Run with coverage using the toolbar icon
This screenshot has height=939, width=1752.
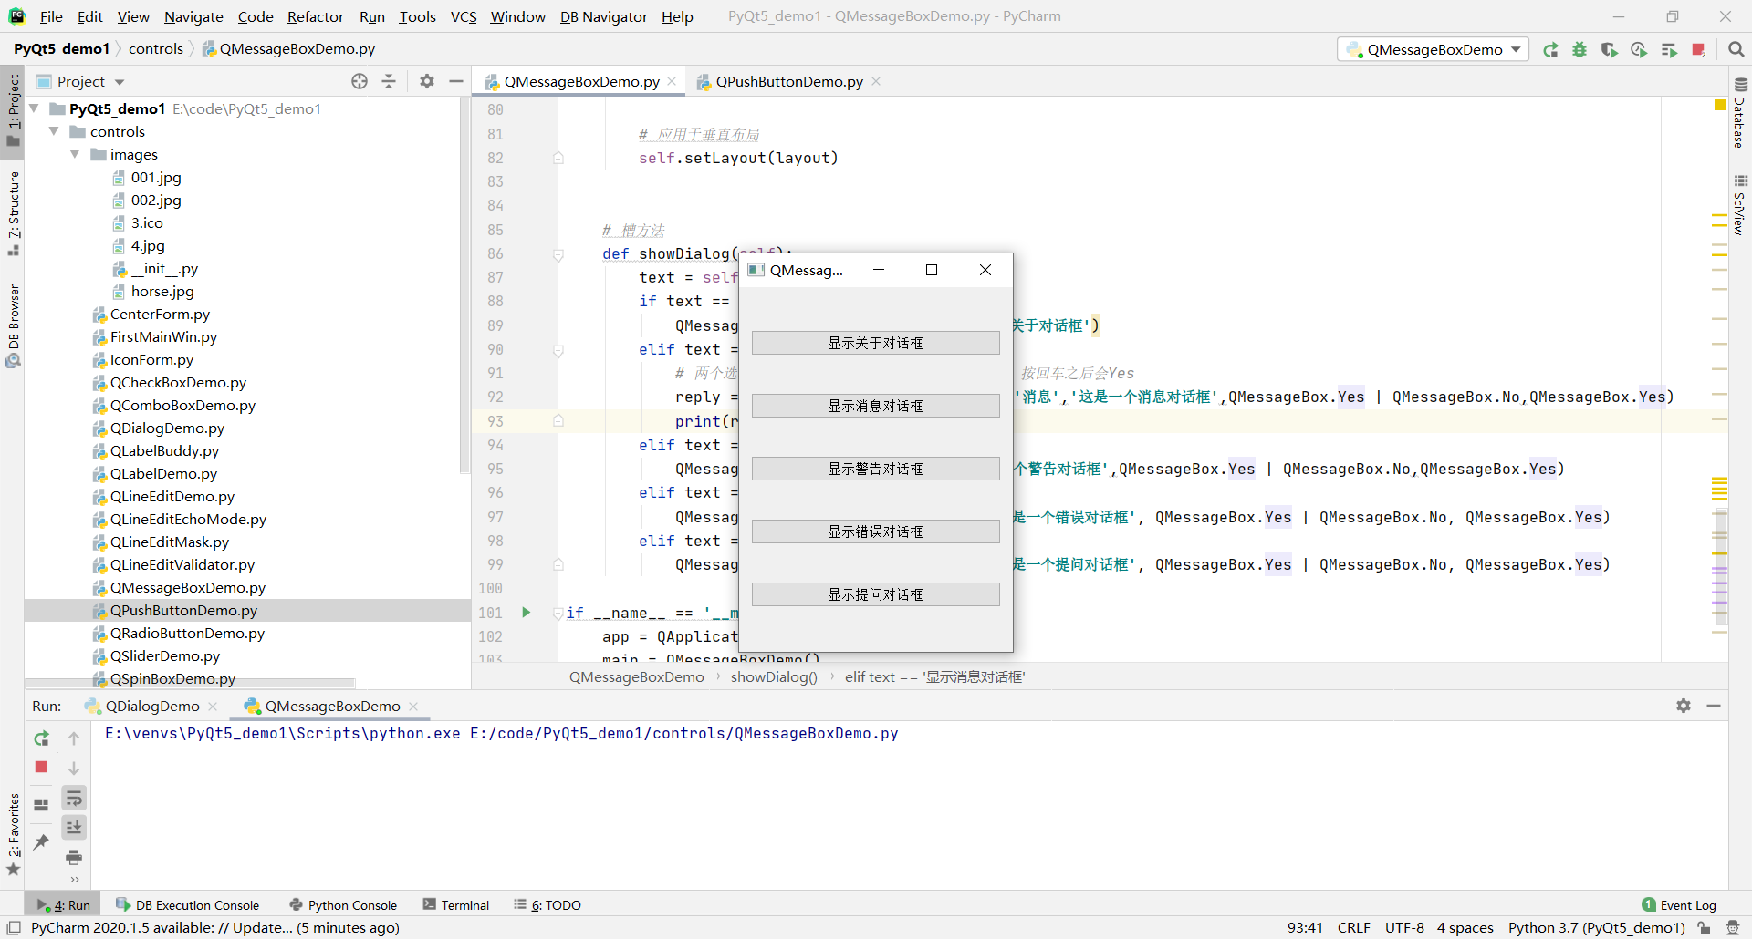(x=1610, y=50)
